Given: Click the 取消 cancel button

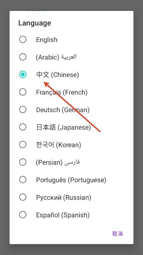Looking at the screenshot, I should [x=118, y=234].
